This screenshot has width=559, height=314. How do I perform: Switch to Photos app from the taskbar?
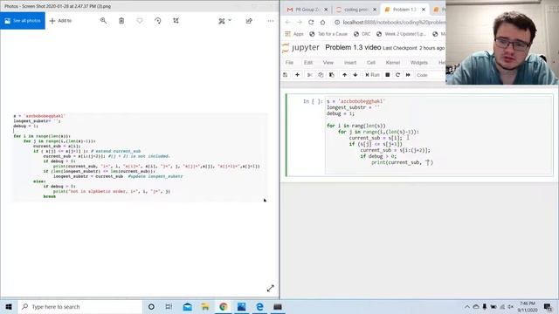click(x=241, y=306)
